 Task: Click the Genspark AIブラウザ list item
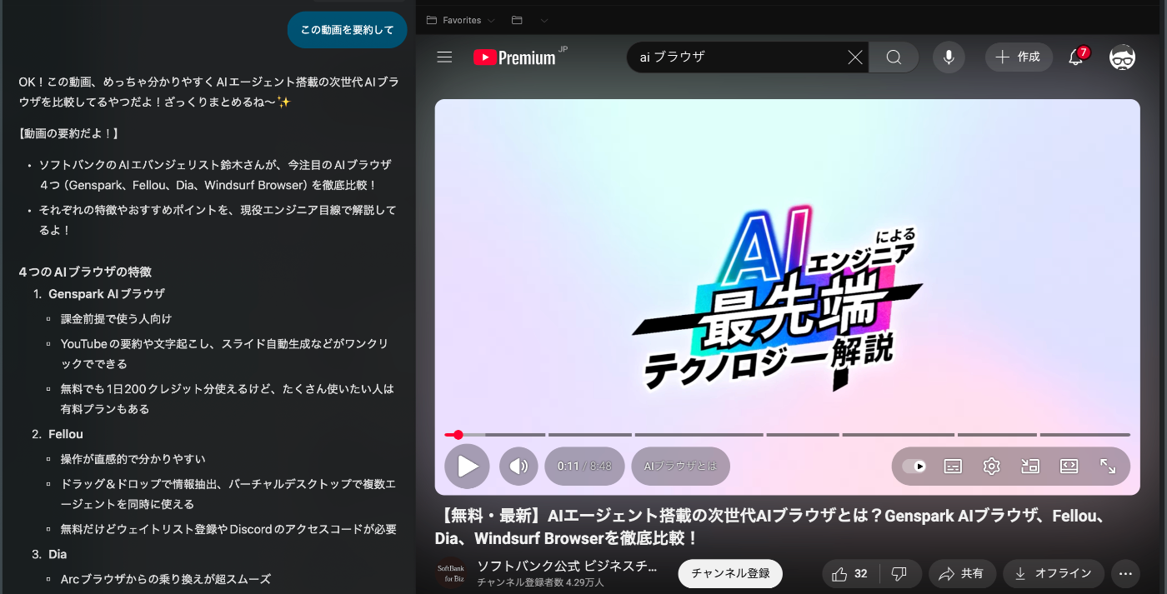107,294
